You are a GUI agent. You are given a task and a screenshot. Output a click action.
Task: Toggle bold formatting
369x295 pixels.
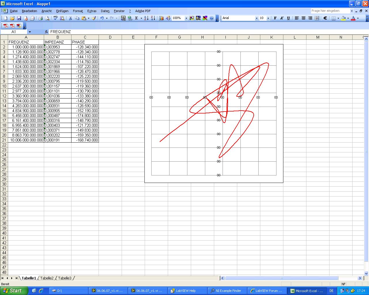[275, 18]
